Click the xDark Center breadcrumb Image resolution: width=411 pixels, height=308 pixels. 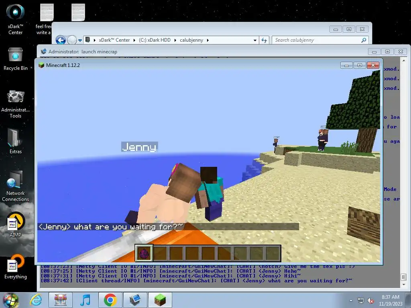pyautogui.click(x=114, y=40)
